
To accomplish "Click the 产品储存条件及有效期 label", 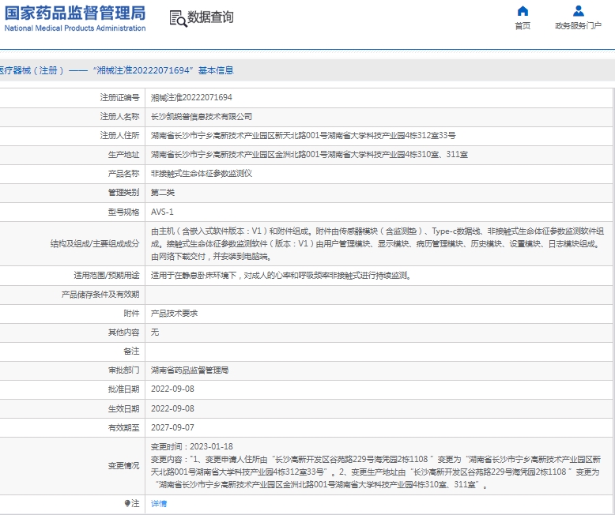I will point(100,295).
